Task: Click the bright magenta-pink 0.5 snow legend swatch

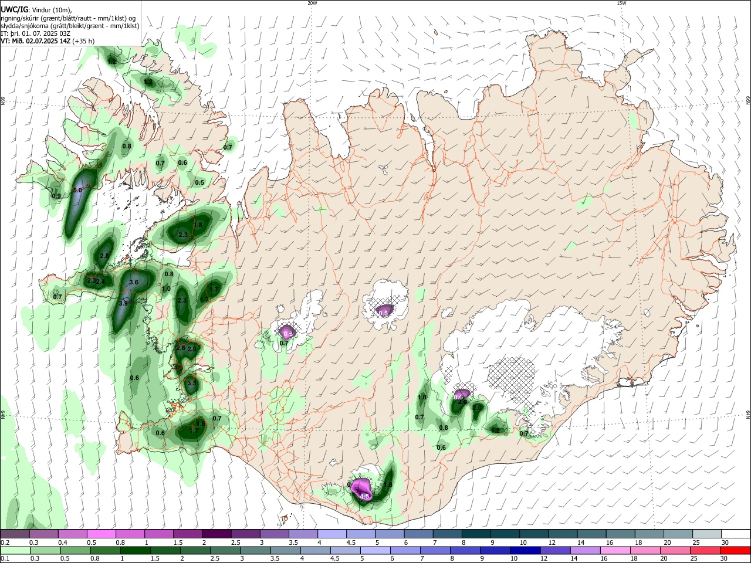Action: coord(101,534)
